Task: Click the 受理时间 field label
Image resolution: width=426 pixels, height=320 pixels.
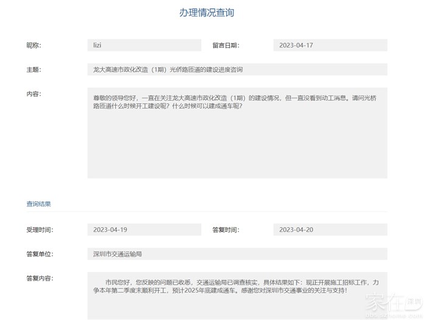Action: pyautogui.click(x=39, y=230)
